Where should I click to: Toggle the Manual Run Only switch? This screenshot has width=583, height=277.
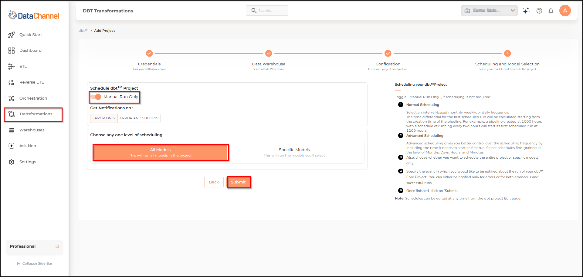96,97
